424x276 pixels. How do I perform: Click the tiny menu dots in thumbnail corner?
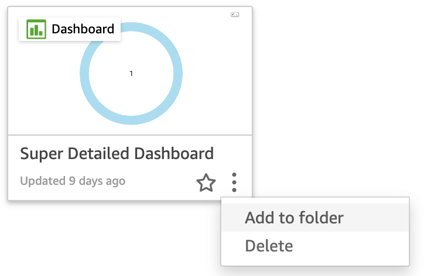point(237,15)
